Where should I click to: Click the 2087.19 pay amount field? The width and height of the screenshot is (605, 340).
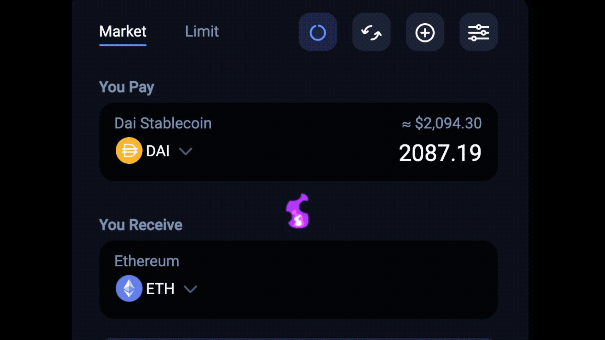pyautogui.click(x=440, y=153)
